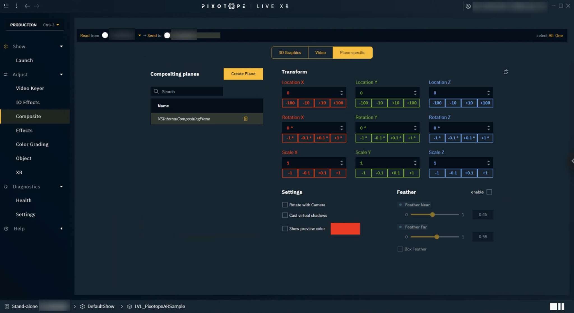Open the PRODUCTION mode dropdown
This screenshot has width=574, height=313.
(x=58, y=25)
